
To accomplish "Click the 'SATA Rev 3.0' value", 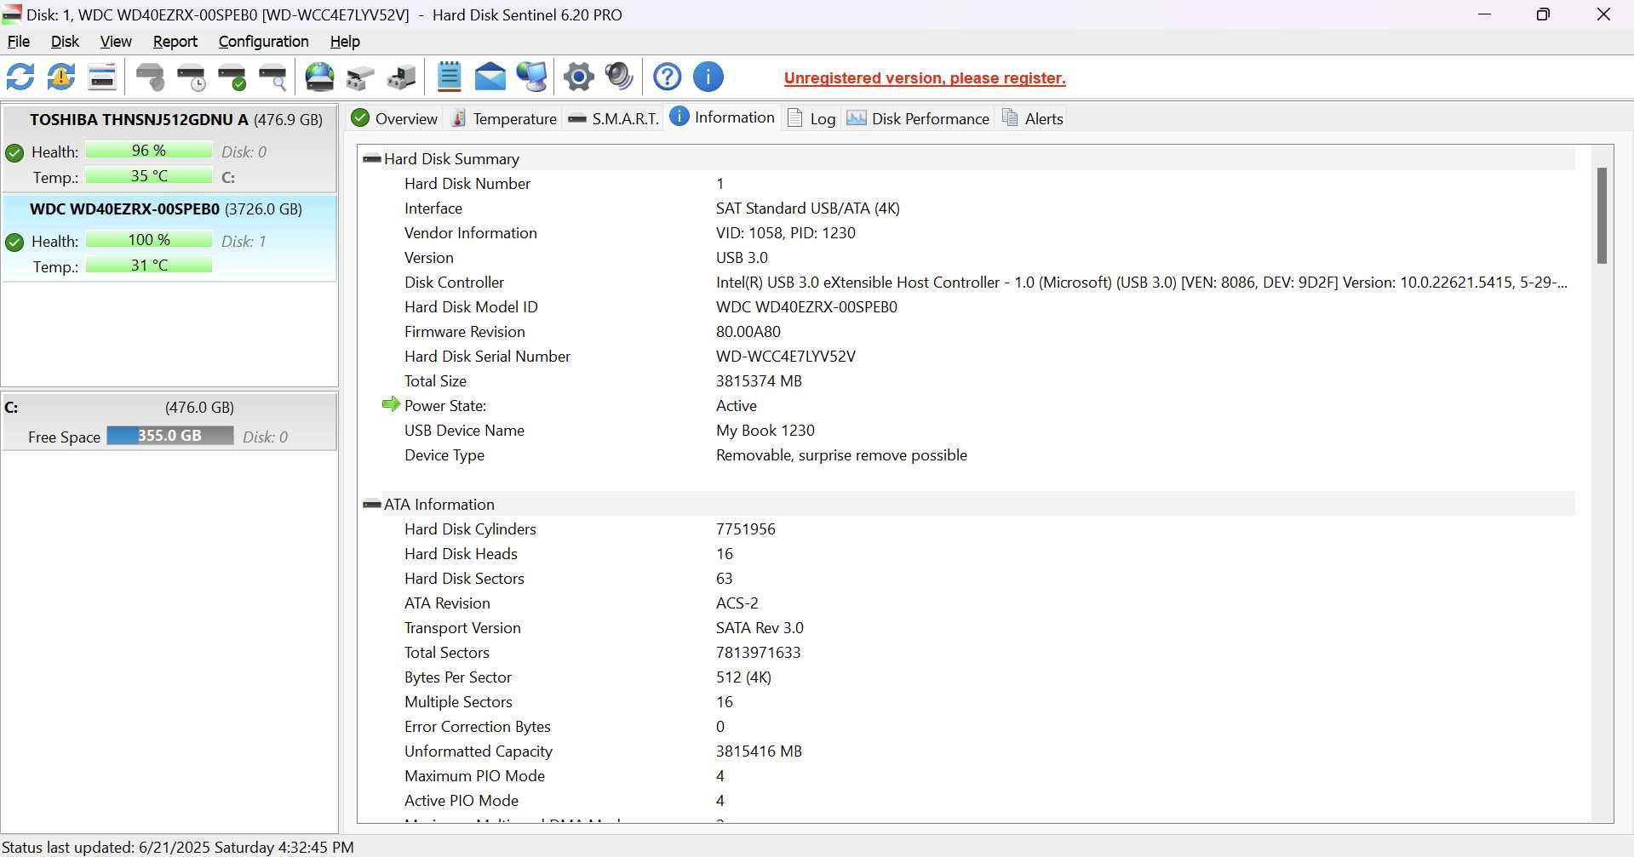I will pyautogui.click(x=760, y=628).
